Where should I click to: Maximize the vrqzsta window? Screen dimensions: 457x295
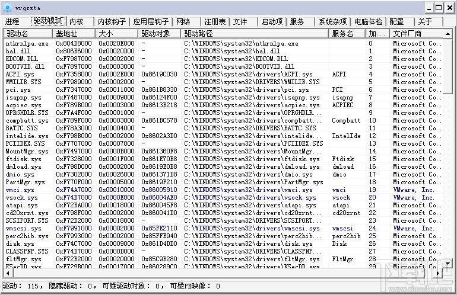pyautogui.click(x=439, y=8)
